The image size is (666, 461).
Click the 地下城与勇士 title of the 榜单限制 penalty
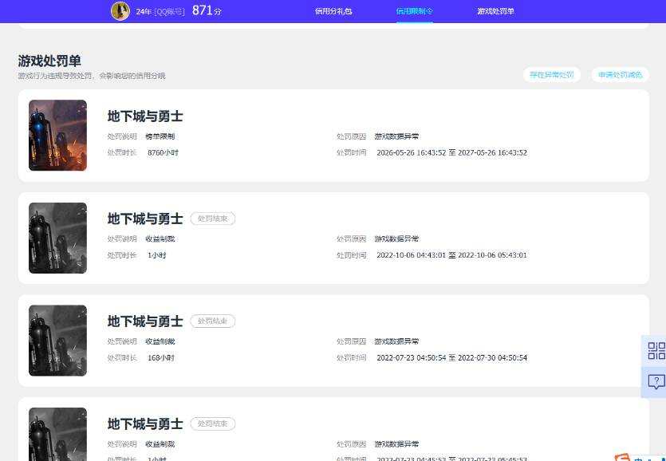pyautogui.click(x=145, y=116)
